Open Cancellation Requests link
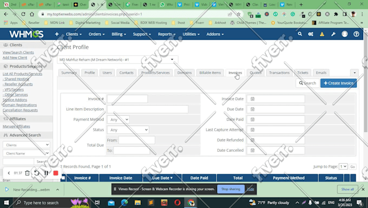 pos(20,110)
